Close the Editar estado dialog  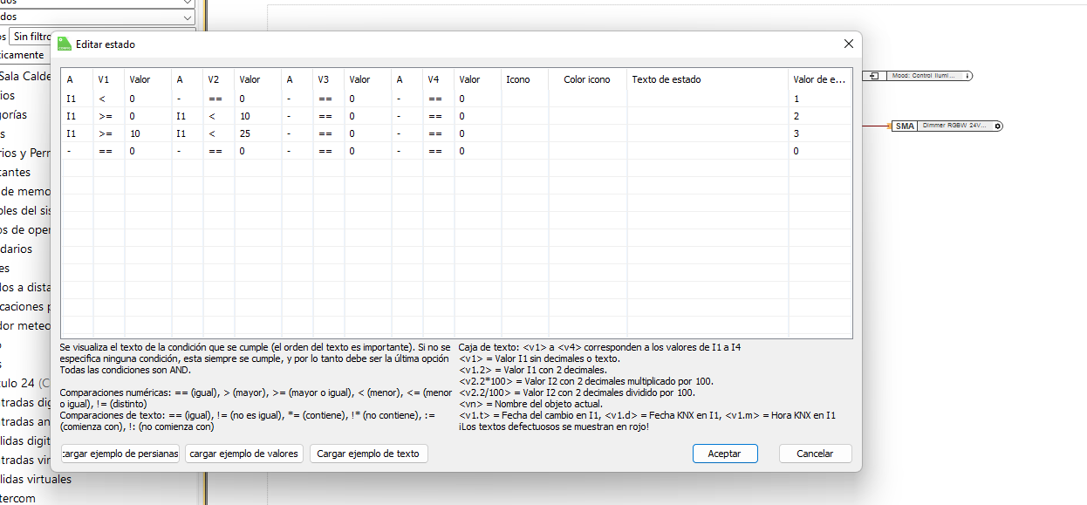point(848,44)
